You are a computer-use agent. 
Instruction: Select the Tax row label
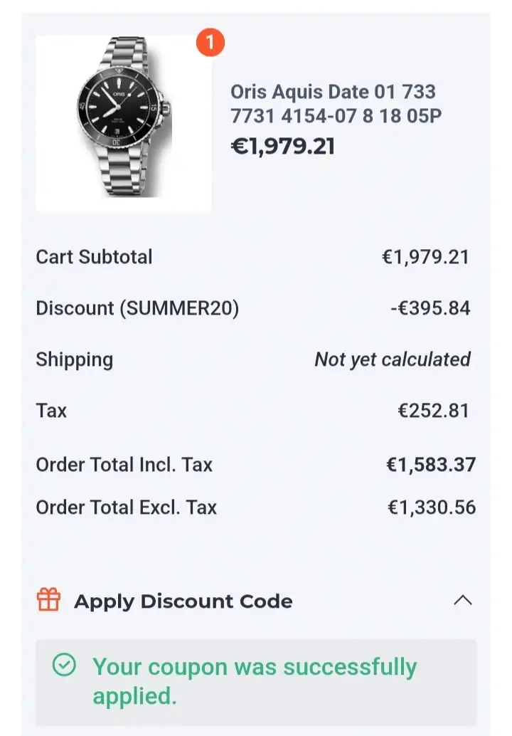tap(51, 411)
